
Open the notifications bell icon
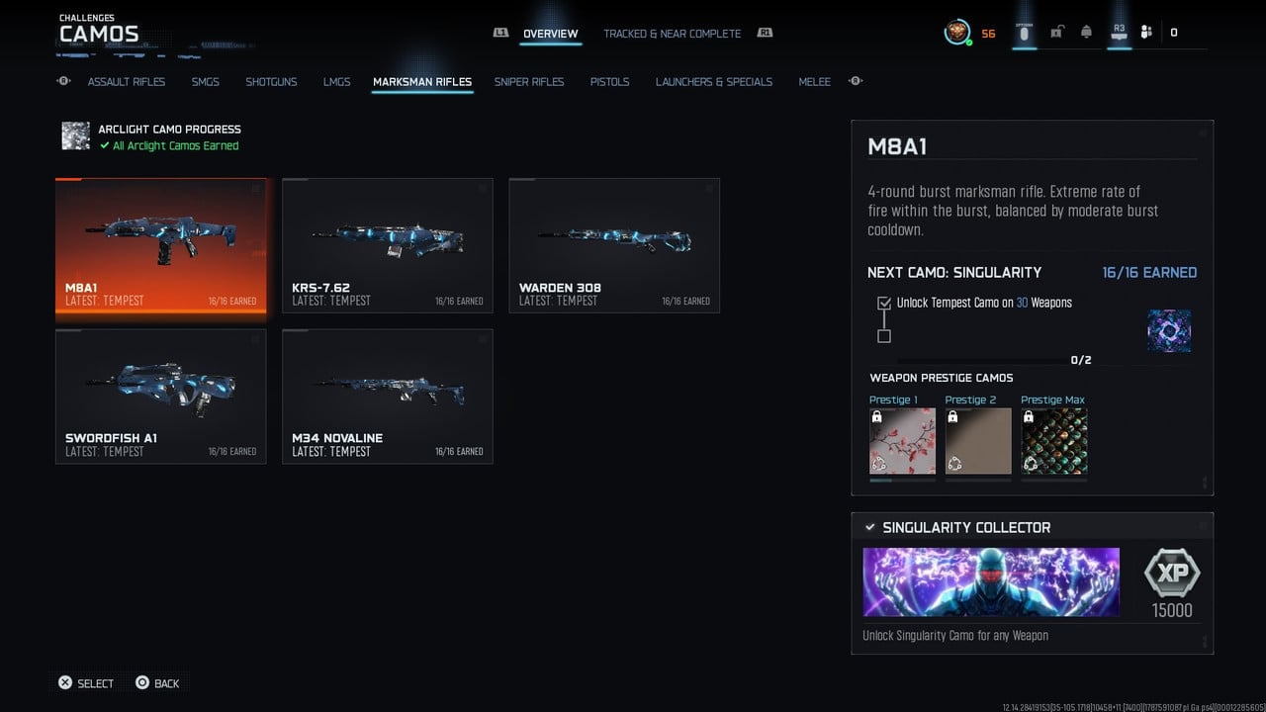1087,33
